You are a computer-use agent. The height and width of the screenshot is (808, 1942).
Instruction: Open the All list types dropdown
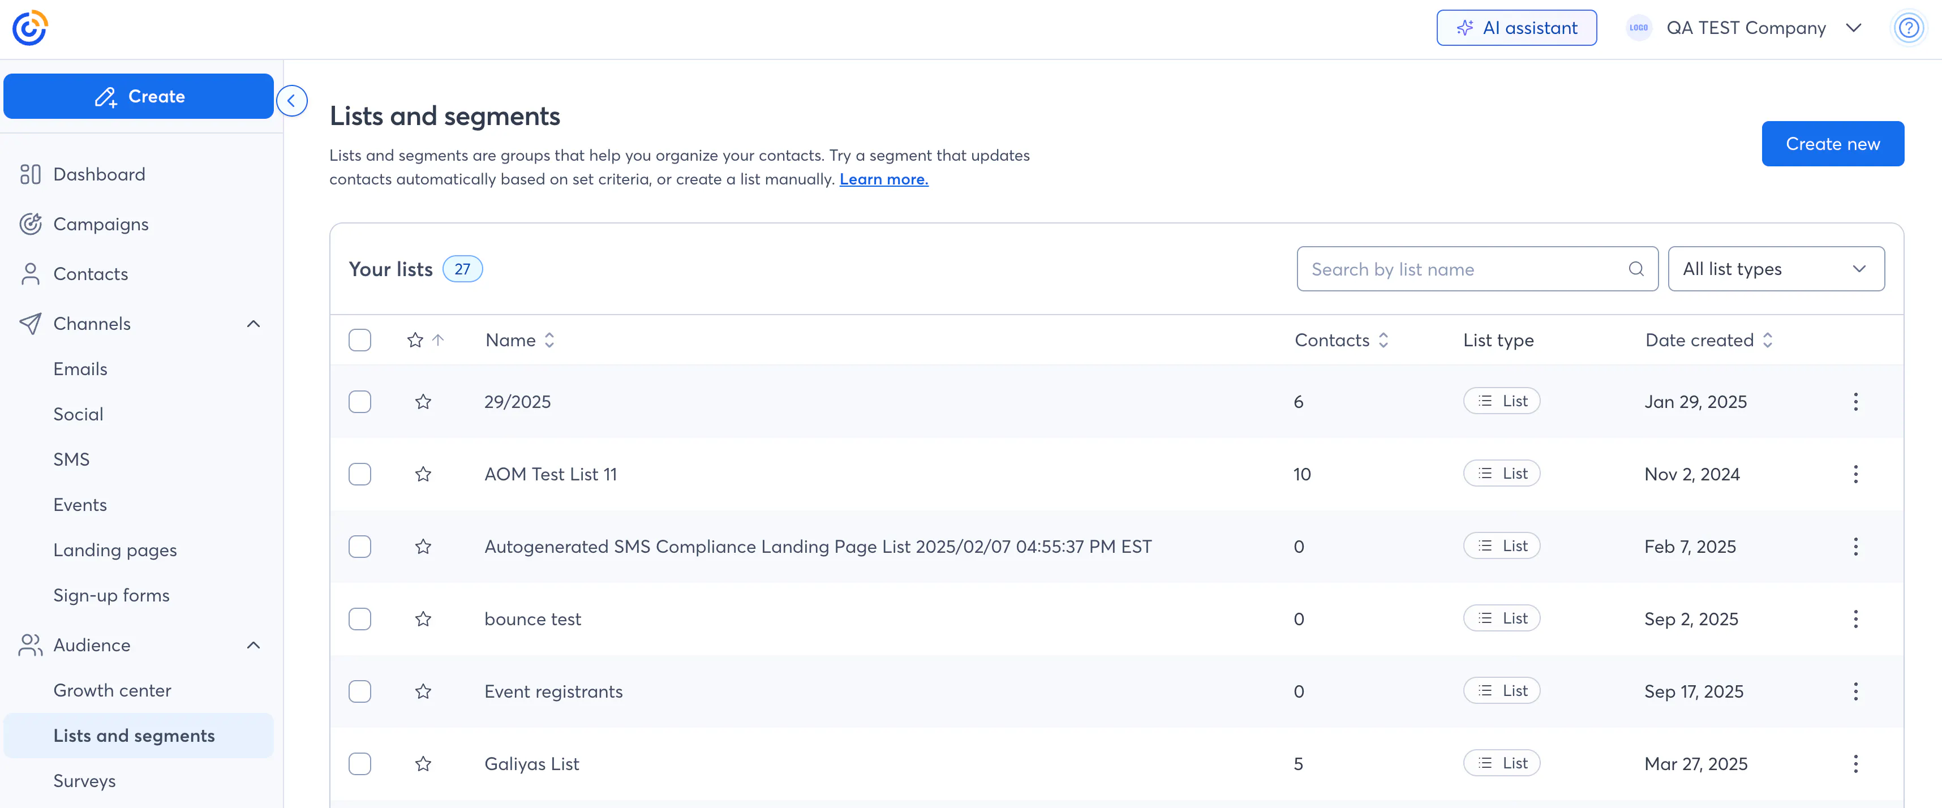1776,269
